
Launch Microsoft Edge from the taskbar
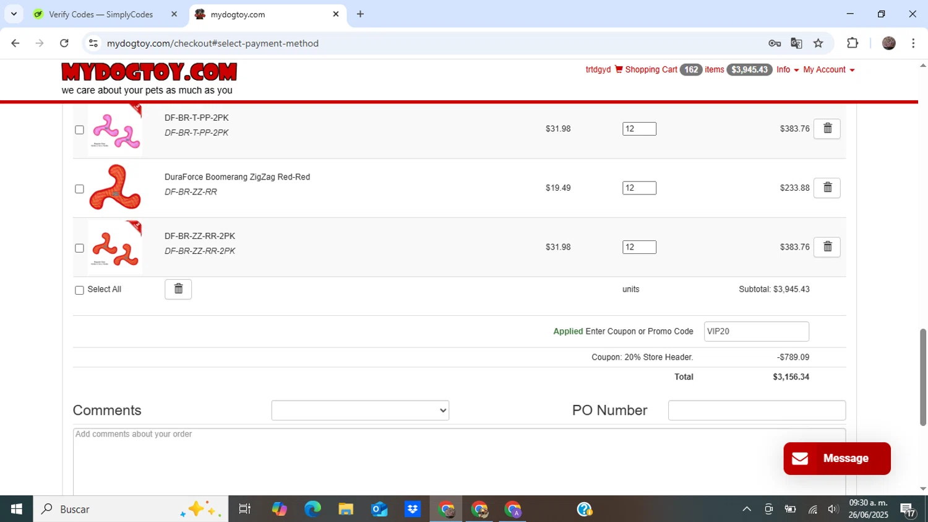click(312, 509)
